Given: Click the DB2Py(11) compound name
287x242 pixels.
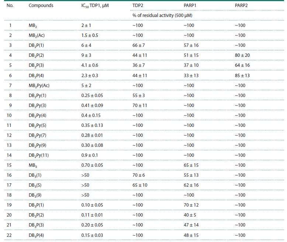Looking at the screenshot, I should pos(39,155).
